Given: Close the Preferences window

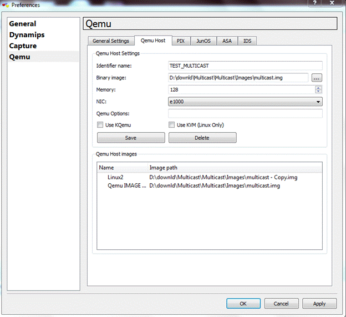Looking at the screenshot, I should [332, 3].
